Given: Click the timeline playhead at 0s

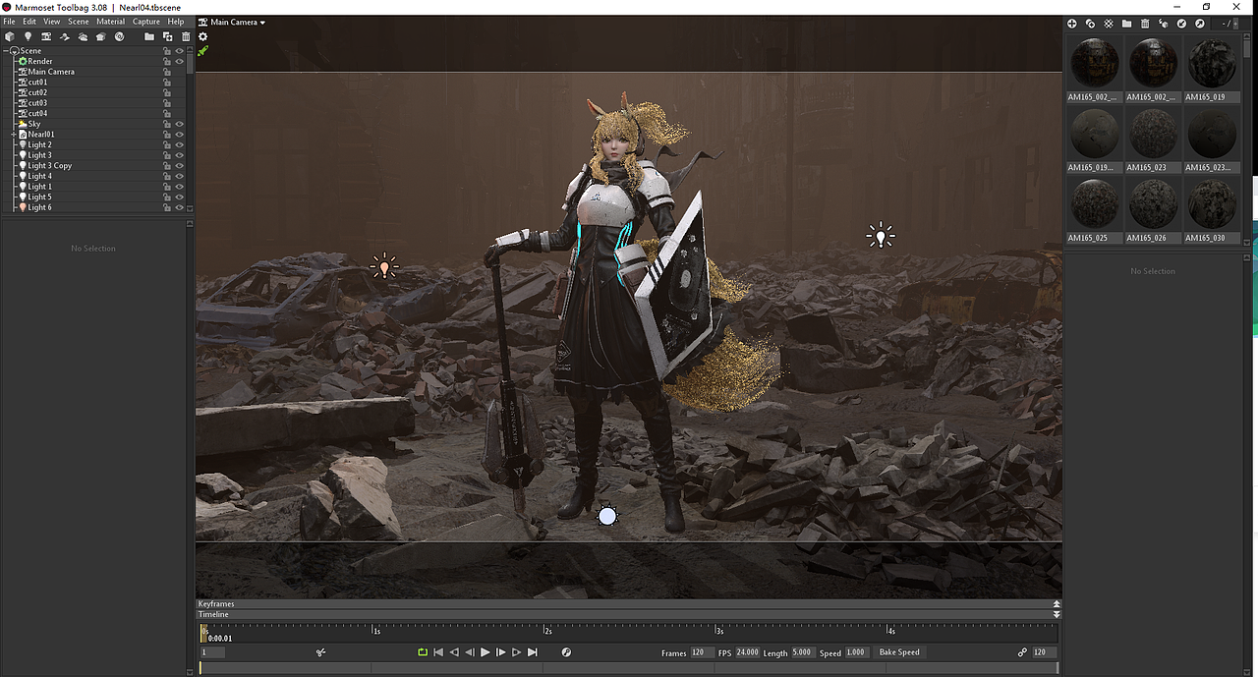Looking at the screenshot, I should [x=203, y=632].
